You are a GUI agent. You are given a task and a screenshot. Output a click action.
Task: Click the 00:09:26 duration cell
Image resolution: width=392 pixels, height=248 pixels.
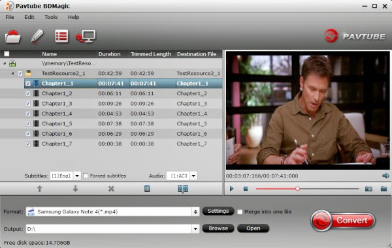pyautogui.click(x=110, y=103)
